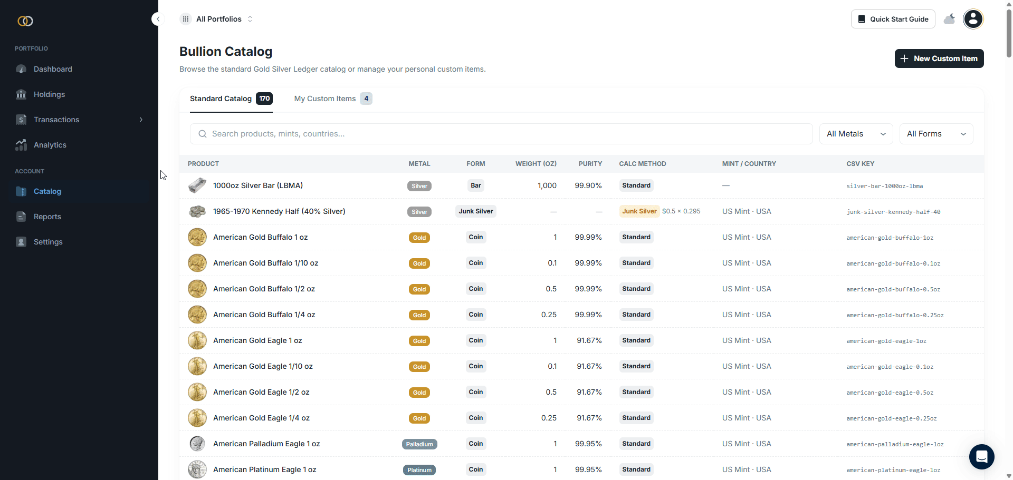Open the Quick Start Guide
The width and height of the screenshot is (1013, 480).
(x=893, y=19)
